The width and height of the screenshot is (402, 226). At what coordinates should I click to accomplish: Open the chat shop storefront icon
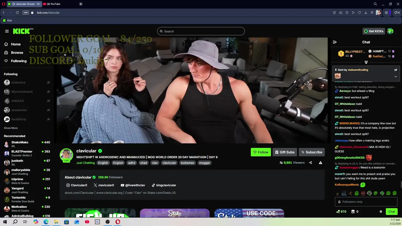tap(353, 212)
